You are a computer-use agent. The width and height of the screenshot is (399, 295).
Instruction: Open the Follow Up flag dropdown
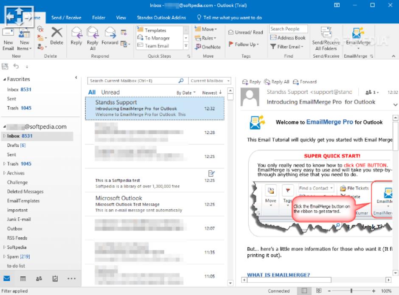click(244, 44)
